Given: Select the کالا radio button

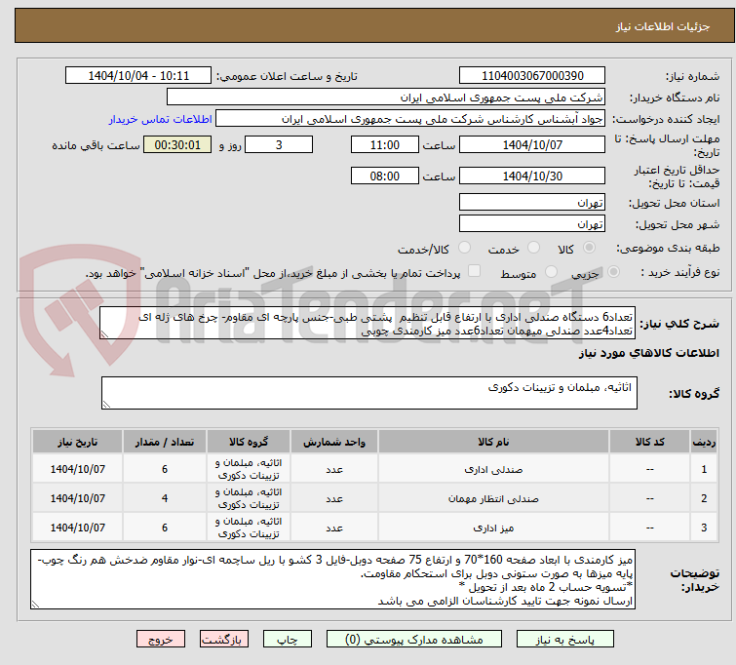Looking at the screenshot, I should point(589,248).
